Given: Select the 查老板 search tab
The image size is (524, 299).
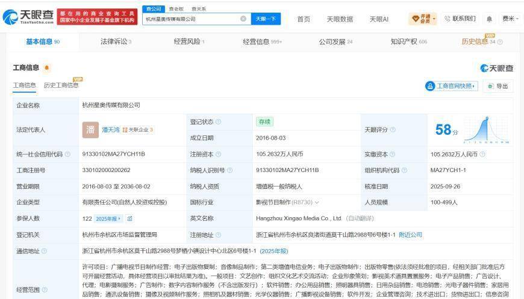Looking at the screenshot, I should [x=176, y=9].
